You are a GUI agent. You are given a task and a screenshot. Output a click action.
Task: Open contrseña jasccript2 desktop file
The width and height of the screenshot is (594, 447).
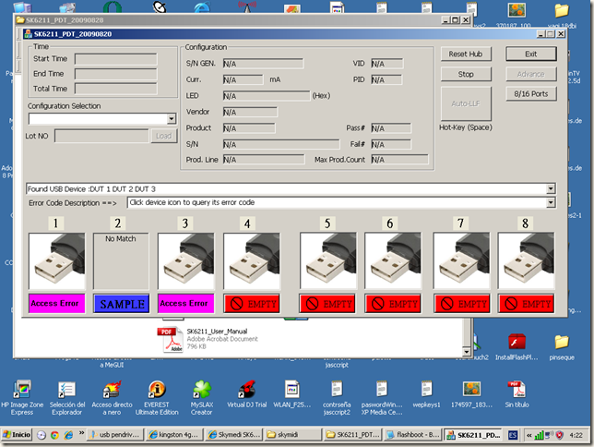(x=337, y=397)
